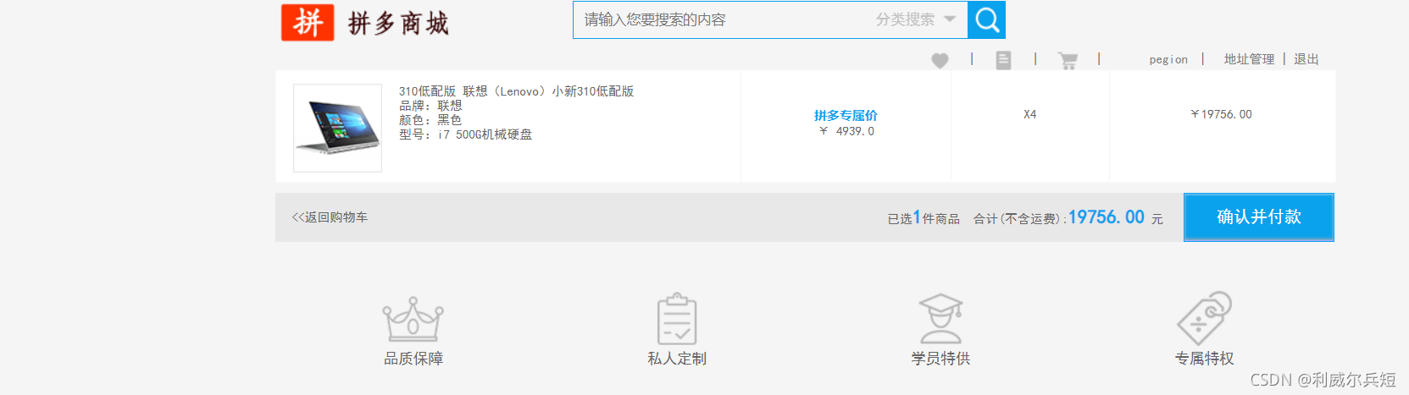Viewport: 1409px width, 395px height.
Task: Click the blue magnifier search button
Action: pos(986,19)
